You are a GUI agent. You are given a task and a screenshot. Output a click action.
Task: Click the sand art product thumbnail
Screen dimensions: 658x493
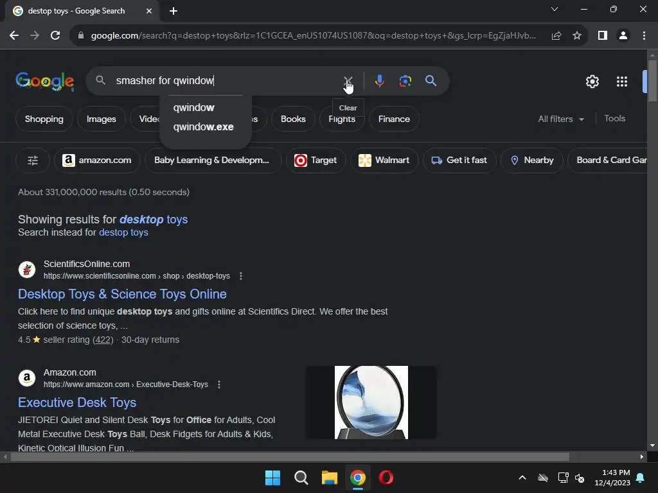click(x=371, y=402)
